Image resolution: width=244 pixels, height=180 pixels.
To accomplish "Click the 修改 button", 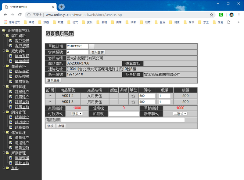I will [x=50, y=126].
